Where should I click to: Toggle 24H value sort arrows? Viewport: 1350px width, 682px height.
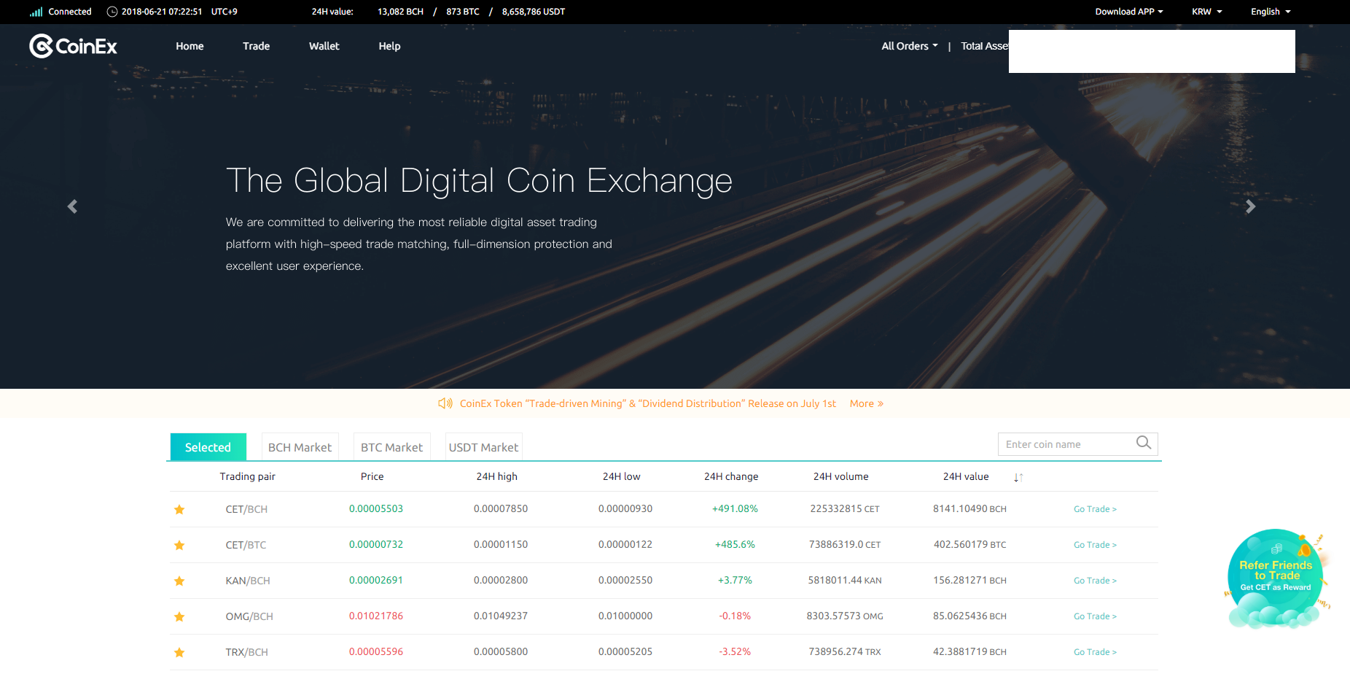1018,477
